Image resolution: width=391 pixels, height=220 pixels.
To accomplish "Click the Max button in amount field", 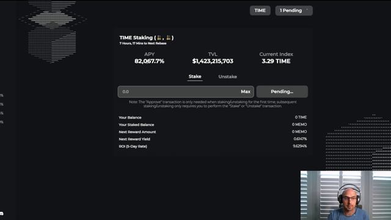I will tap(246, 92).
